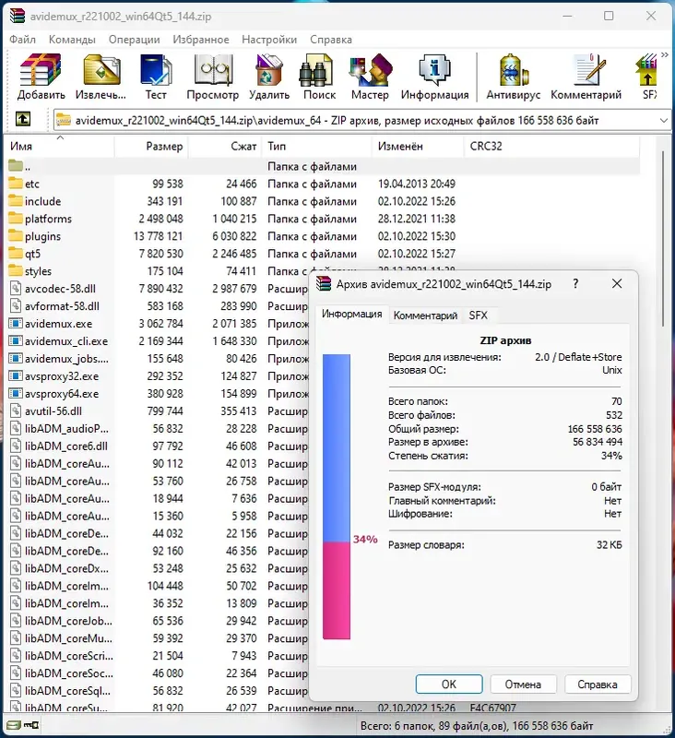Click the drive icon in status bar
Screen dimensions: 675x738
click(14, 725)
